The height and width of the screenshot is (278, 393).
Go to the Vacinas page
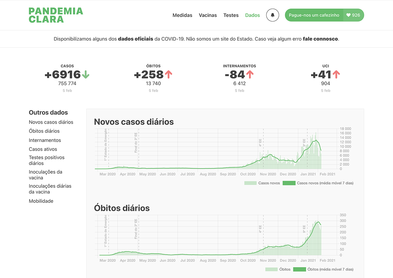click(208, 15)
